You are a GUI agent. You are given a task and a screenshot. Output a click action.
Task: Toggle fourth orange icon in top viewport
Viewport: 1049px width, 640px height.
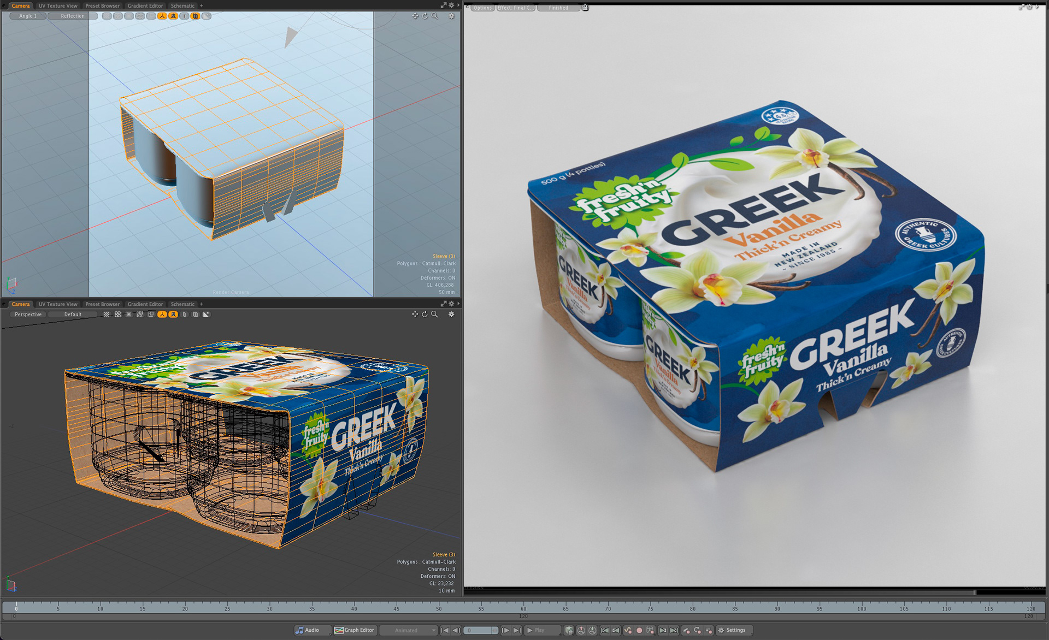[x=195, y=16]
